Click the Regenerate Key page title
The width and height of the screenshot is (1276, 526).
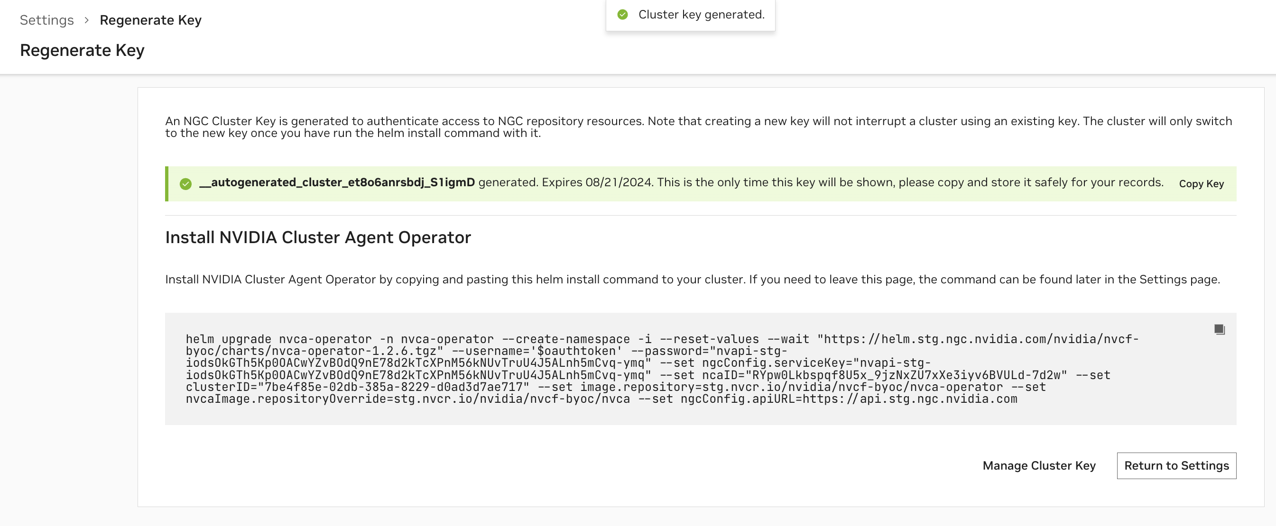(x=82, y=51)
